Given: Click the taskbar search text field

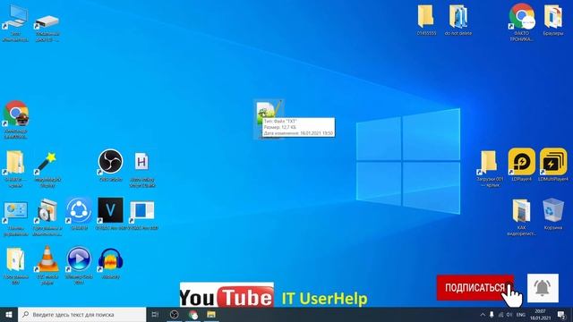Looking at the screenshot, I should pyautogui.click(x=81, y=314).
